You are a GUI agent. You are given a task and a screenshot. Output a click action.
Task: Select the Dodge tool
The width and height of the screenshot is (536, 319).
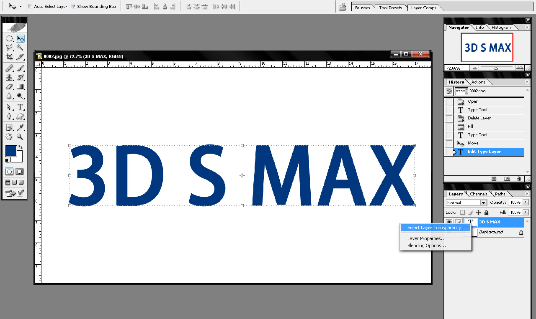[x=20, y=96]
